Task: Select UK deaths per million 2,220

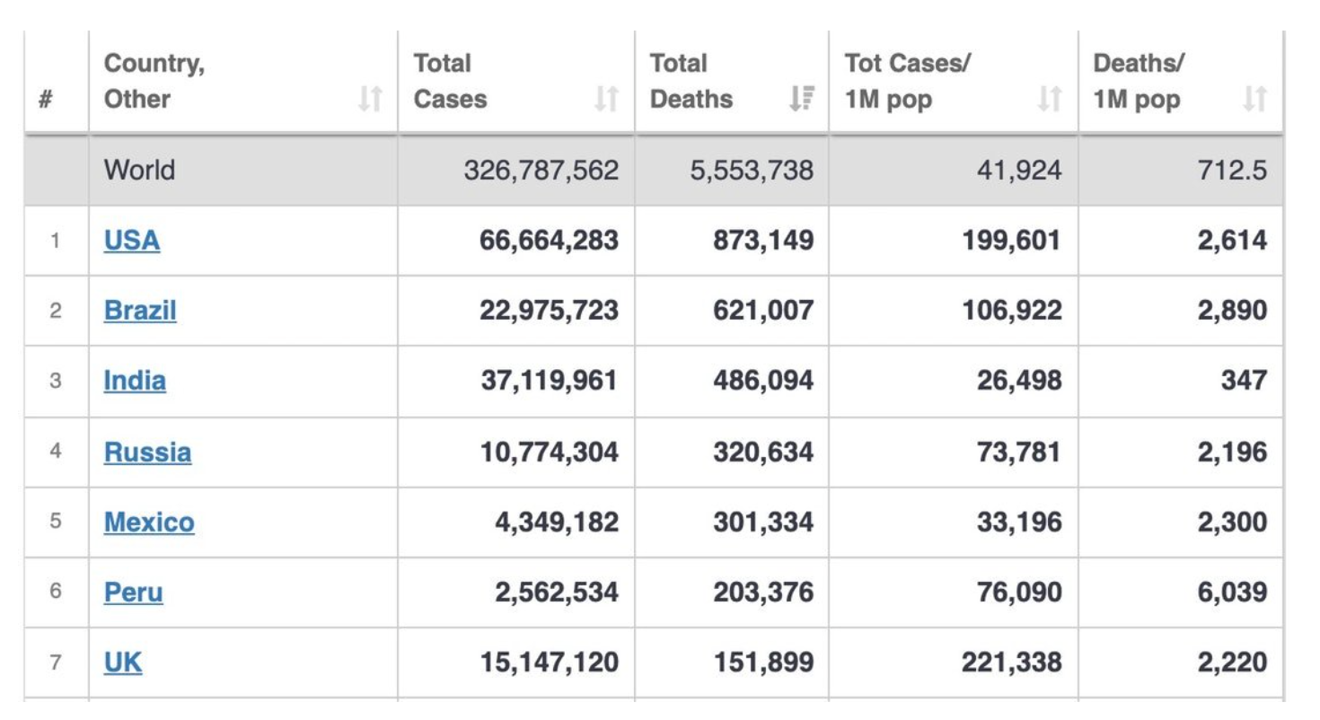Action: point(1232,663)
